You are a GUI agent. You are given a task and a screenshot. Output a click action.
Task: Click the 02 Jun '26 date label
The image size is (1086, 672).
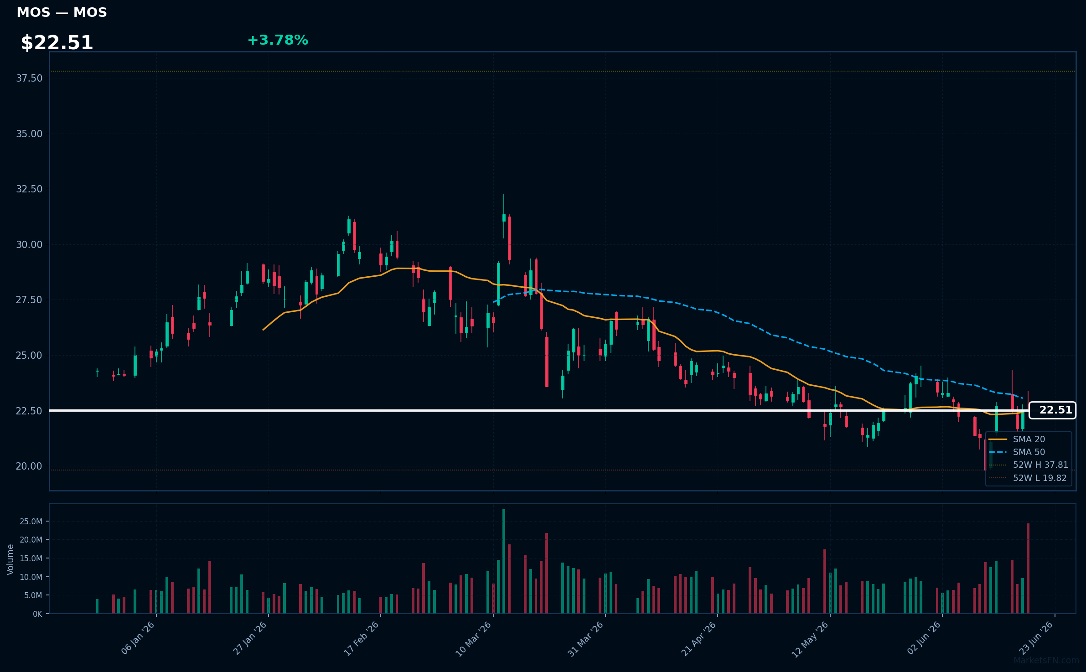924,638
